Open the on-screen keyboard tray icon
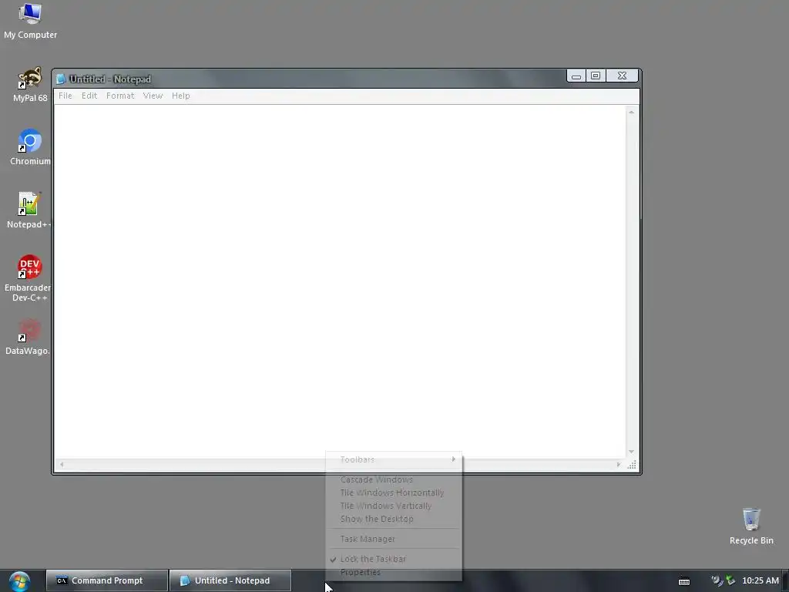This screenshot has height=592, width=789. coord(684,581)
